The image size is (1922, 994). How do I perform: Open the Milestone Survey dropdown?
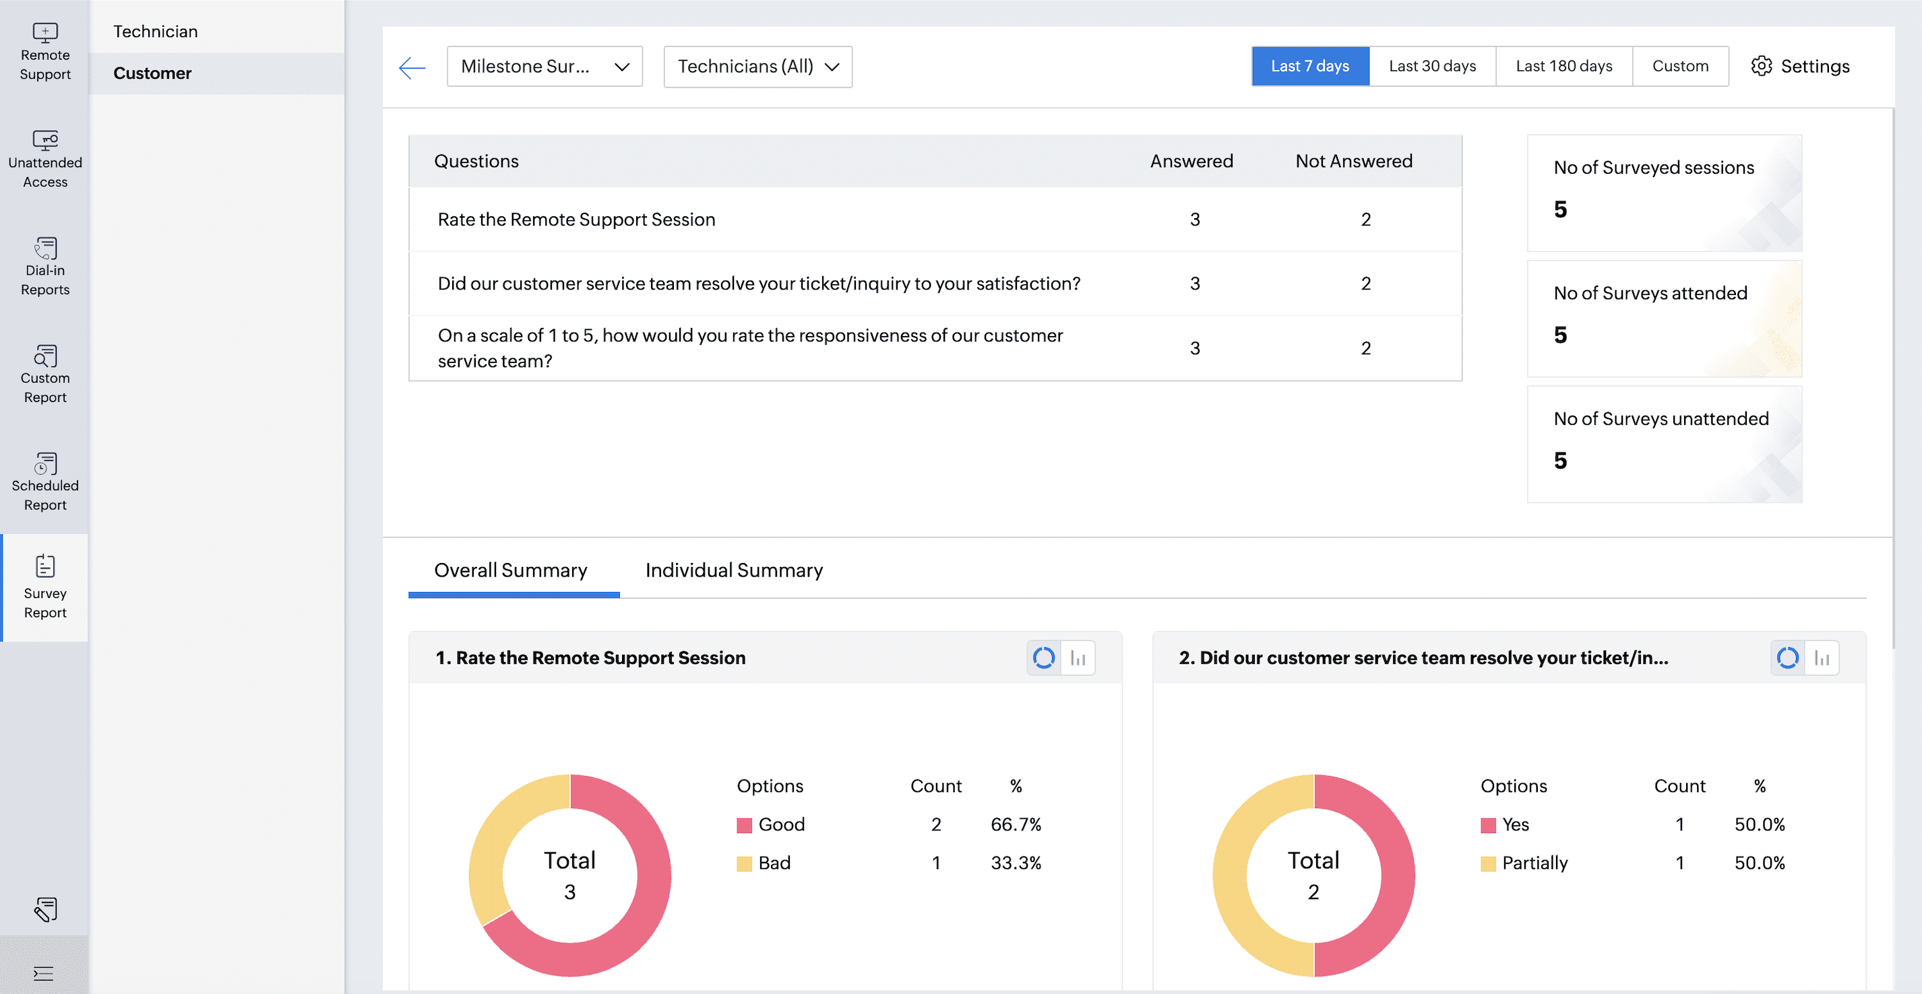(544, 67)
